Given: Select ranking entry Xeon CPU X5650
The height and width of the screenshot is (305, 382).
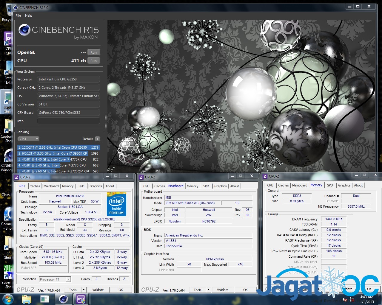Looking at the screenshot, I should [x=58, y=147].
